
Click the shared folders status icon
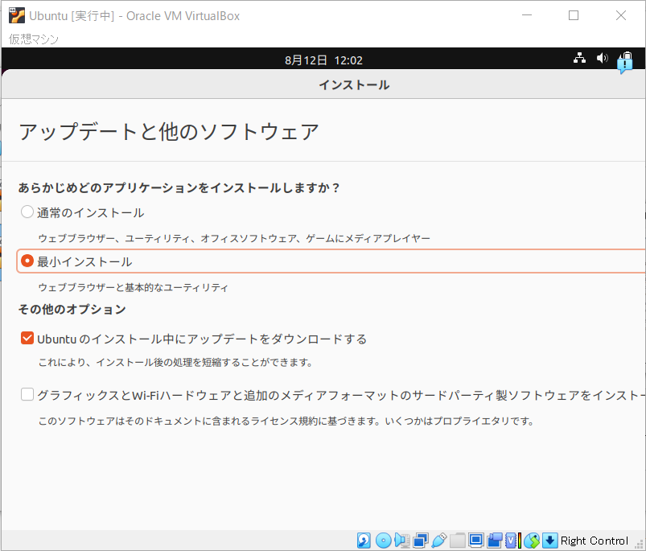coord(457,541)
